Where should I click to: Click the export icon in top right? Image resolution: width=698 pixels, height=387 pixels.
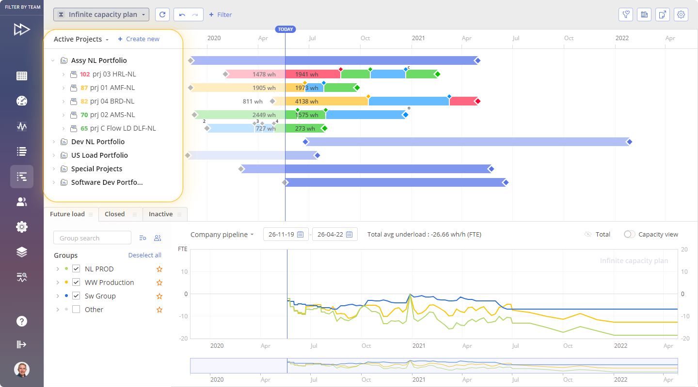[x=663, y=15]
